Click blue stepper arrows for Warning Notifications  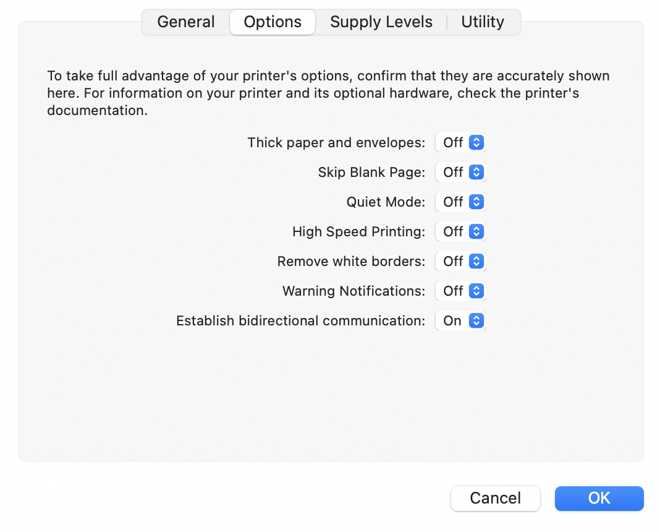coord(476,291)
